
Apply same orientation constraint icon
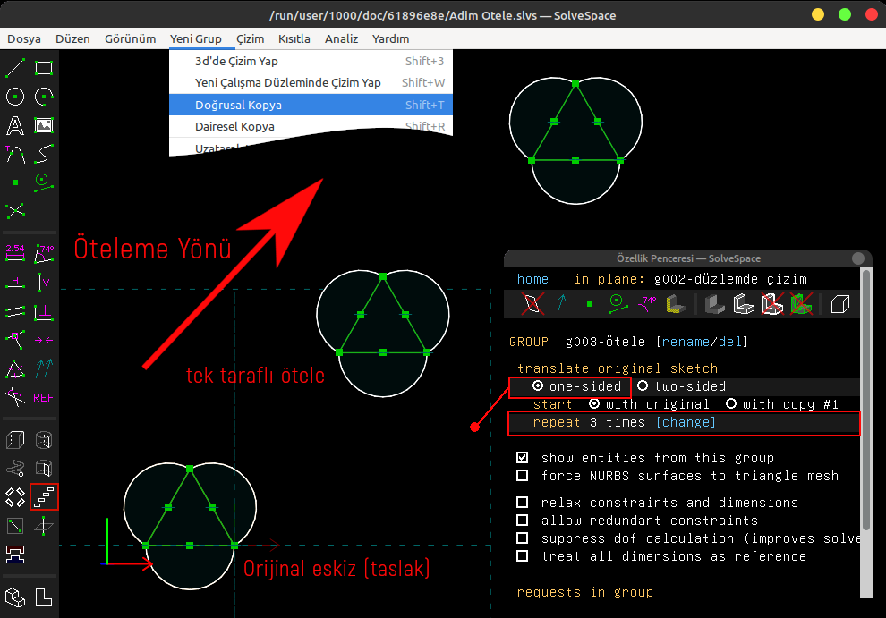[x=44, y=368]
